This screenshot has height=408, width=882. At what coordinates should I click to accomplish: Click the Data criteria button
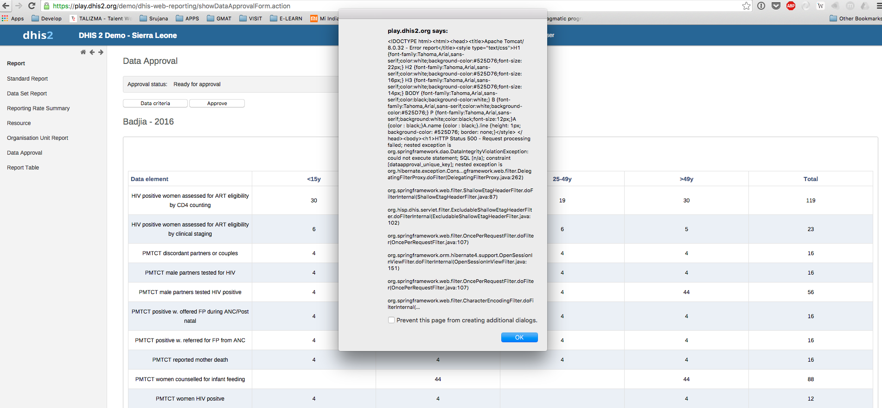coord(155,103)
